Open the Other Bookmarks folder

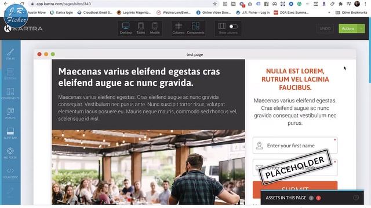351,13
